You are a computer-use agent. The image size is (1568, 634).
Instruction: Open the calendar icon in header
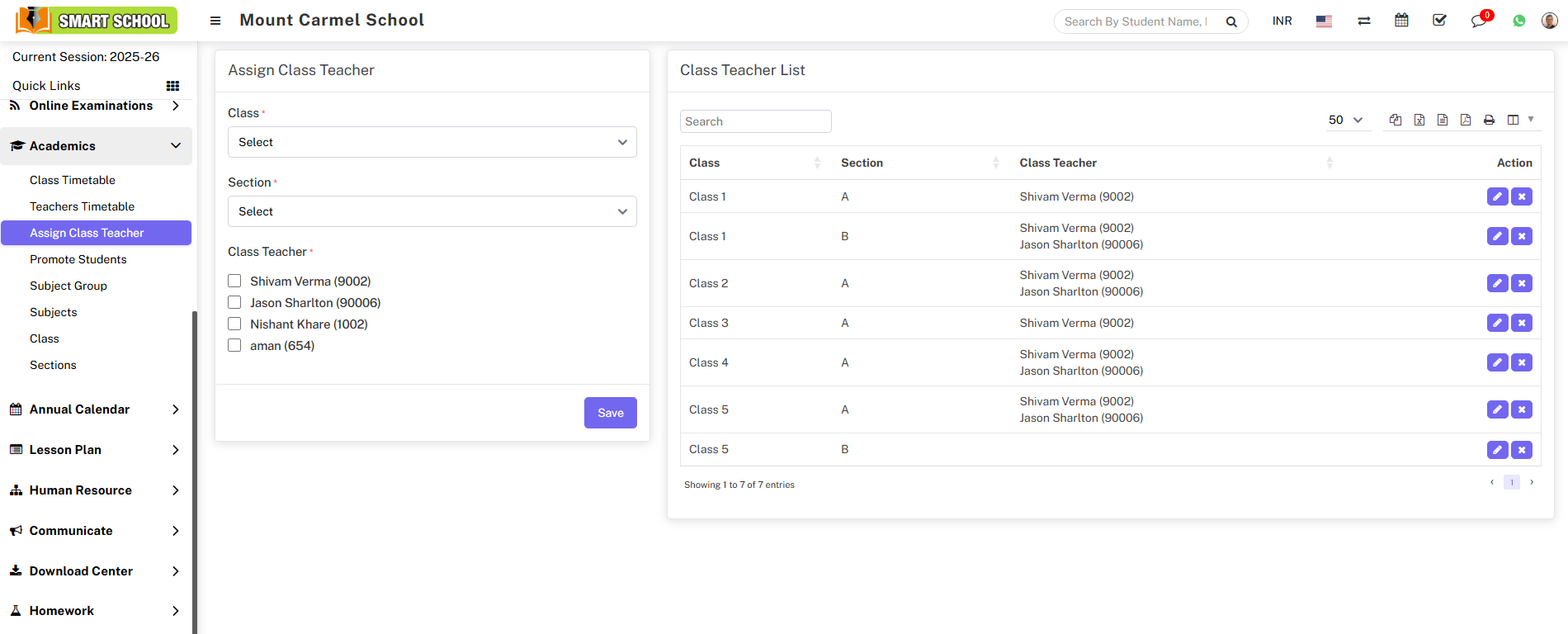[x=1401, y=20]
